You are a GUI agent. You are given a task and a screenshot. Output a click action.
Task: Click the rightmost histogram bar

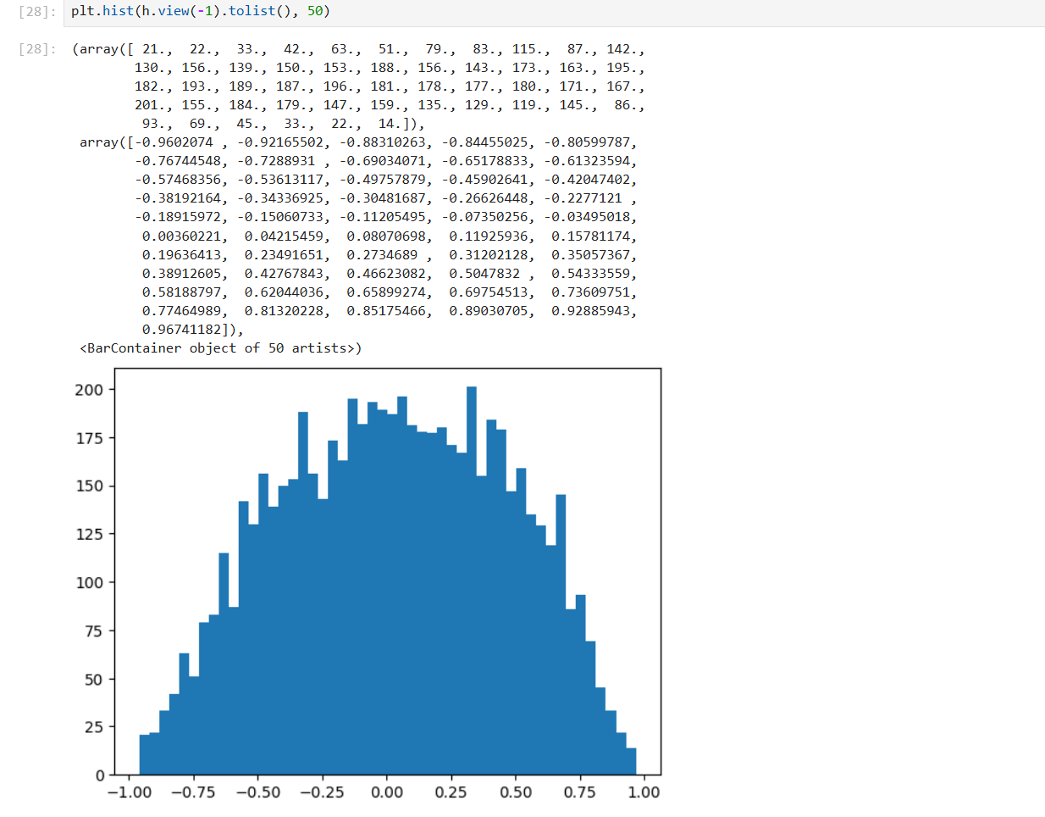click(631, 761)
